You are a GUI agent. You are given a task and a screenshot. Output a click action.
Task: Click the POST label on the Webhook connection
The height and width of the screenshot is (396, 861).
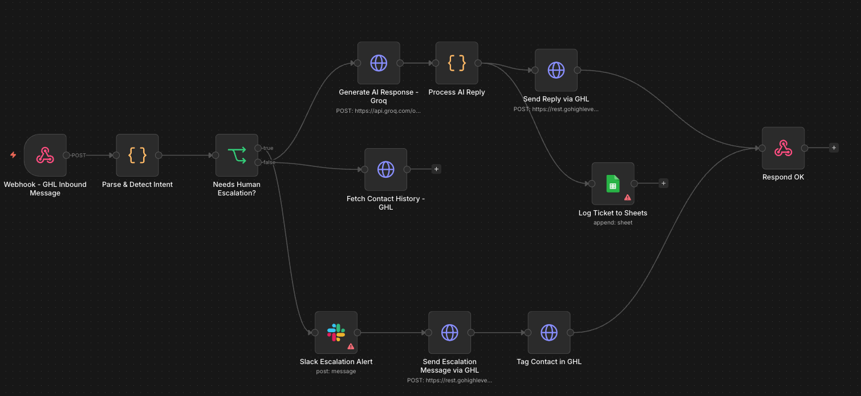click(78, 155)
